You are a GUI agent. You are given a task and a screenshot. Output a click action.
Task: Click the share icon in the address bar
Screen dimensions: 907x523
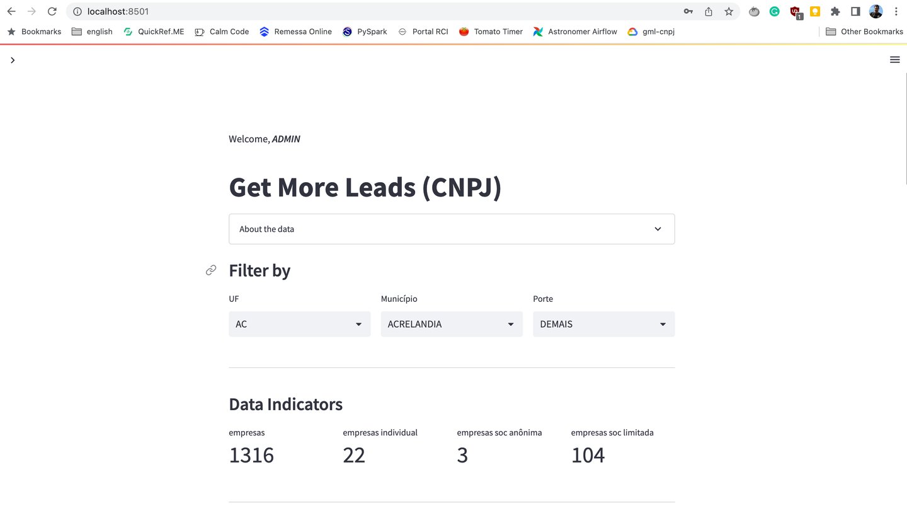[x=708, y=11]
